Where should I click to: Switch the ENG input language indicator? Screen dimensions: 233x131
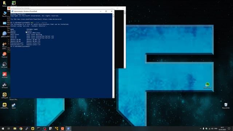tap(216, 128)
